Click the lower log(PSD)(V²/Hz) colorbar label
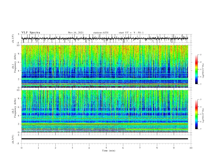The height and width of the screenshot is (166, 215). tap(203, 116)
